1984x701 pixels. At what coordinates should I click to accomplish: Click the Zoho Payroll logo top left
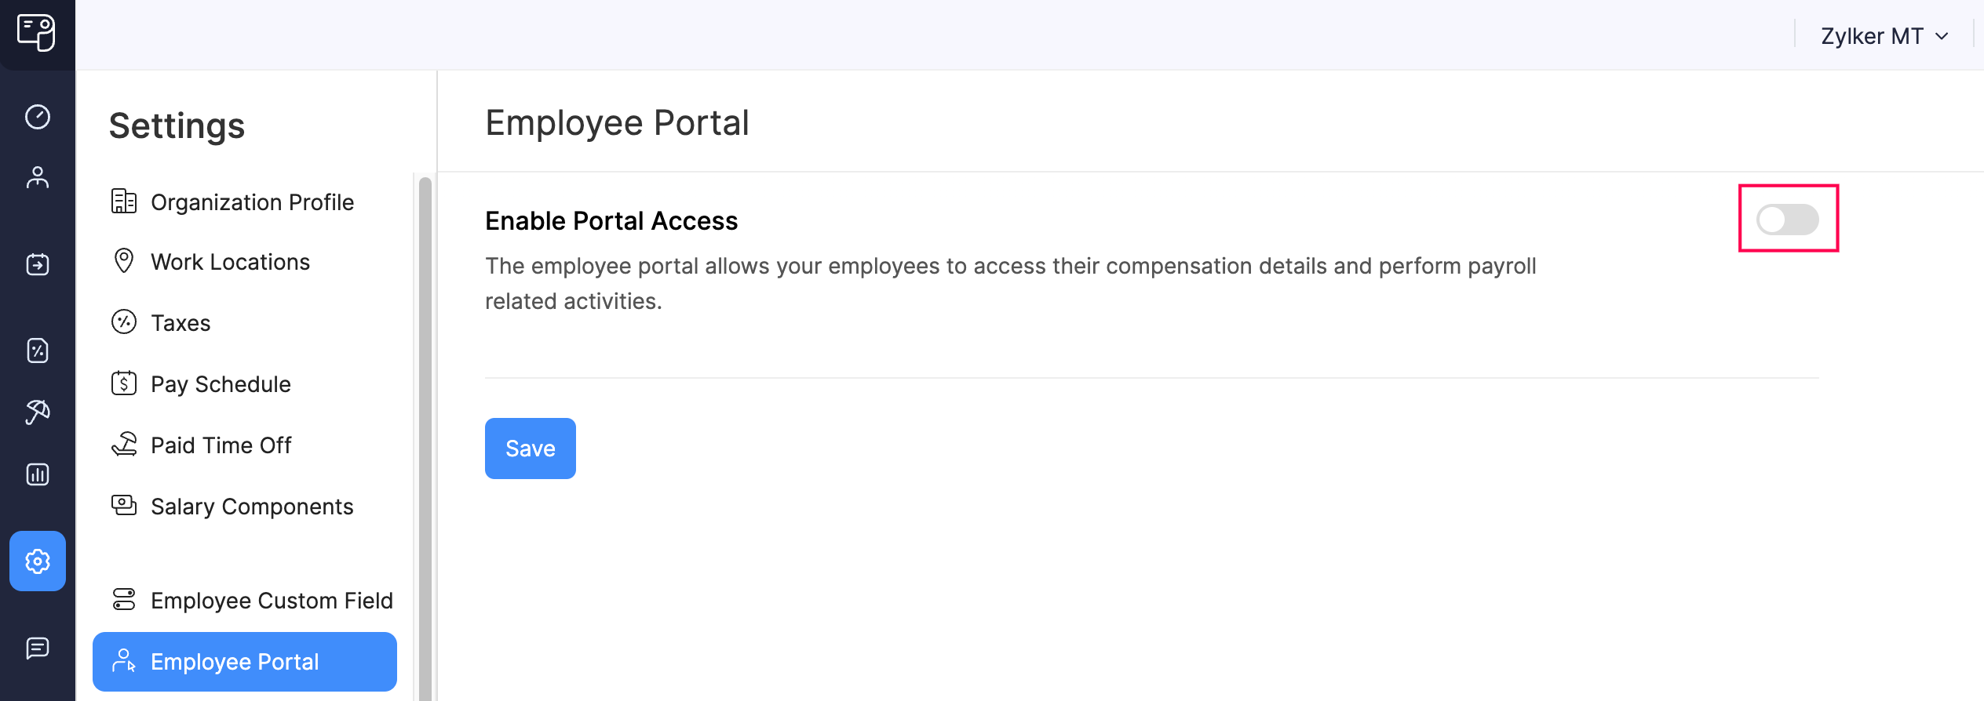37,35
